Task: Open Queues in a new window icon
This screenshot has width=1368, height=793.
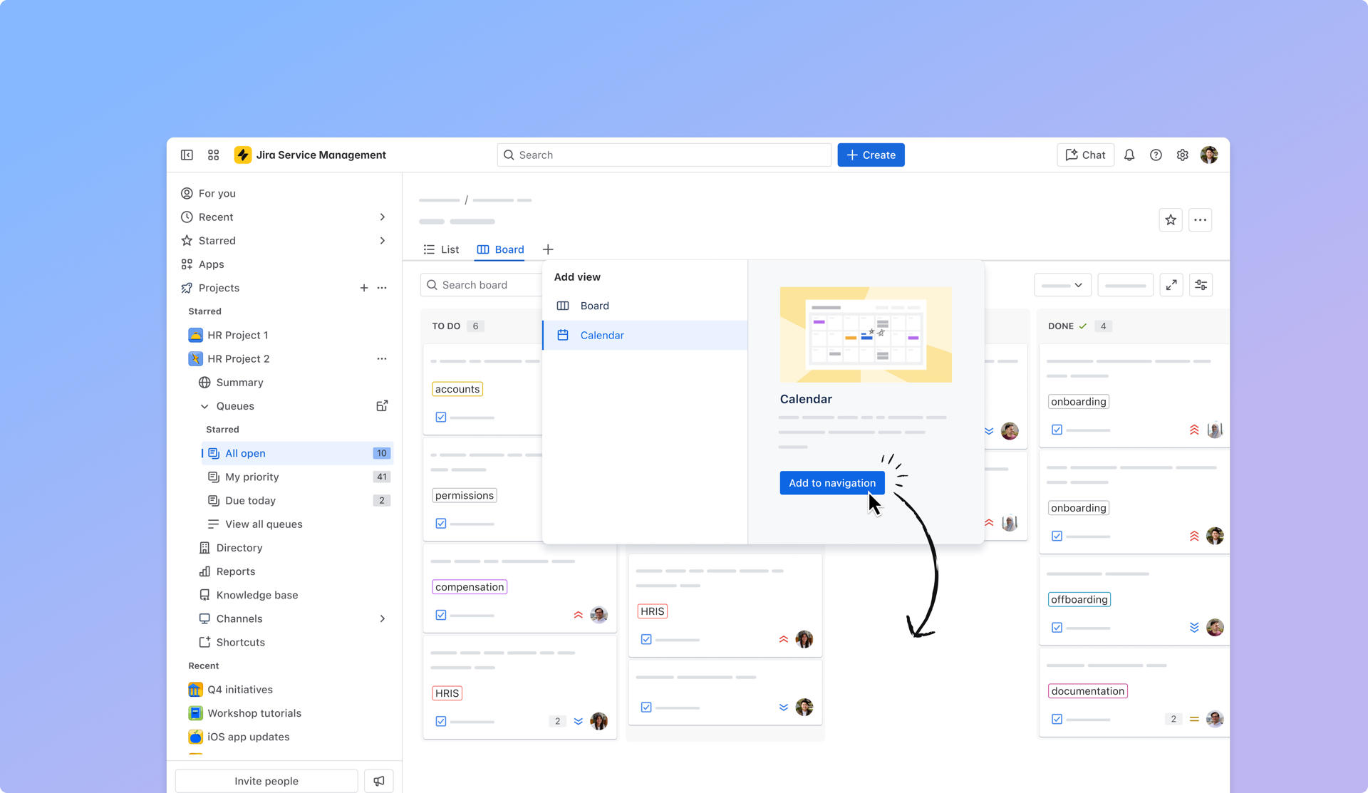Action: 383,405
